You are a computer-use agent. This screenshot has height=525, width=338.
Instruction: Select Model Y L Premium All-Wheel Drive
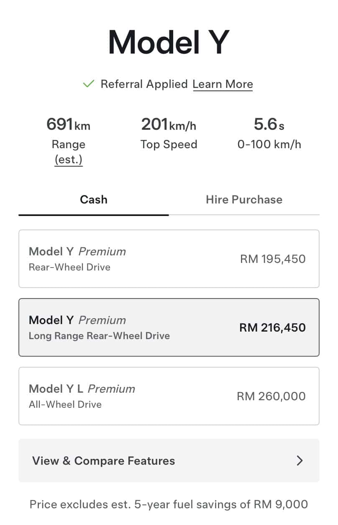169,396
